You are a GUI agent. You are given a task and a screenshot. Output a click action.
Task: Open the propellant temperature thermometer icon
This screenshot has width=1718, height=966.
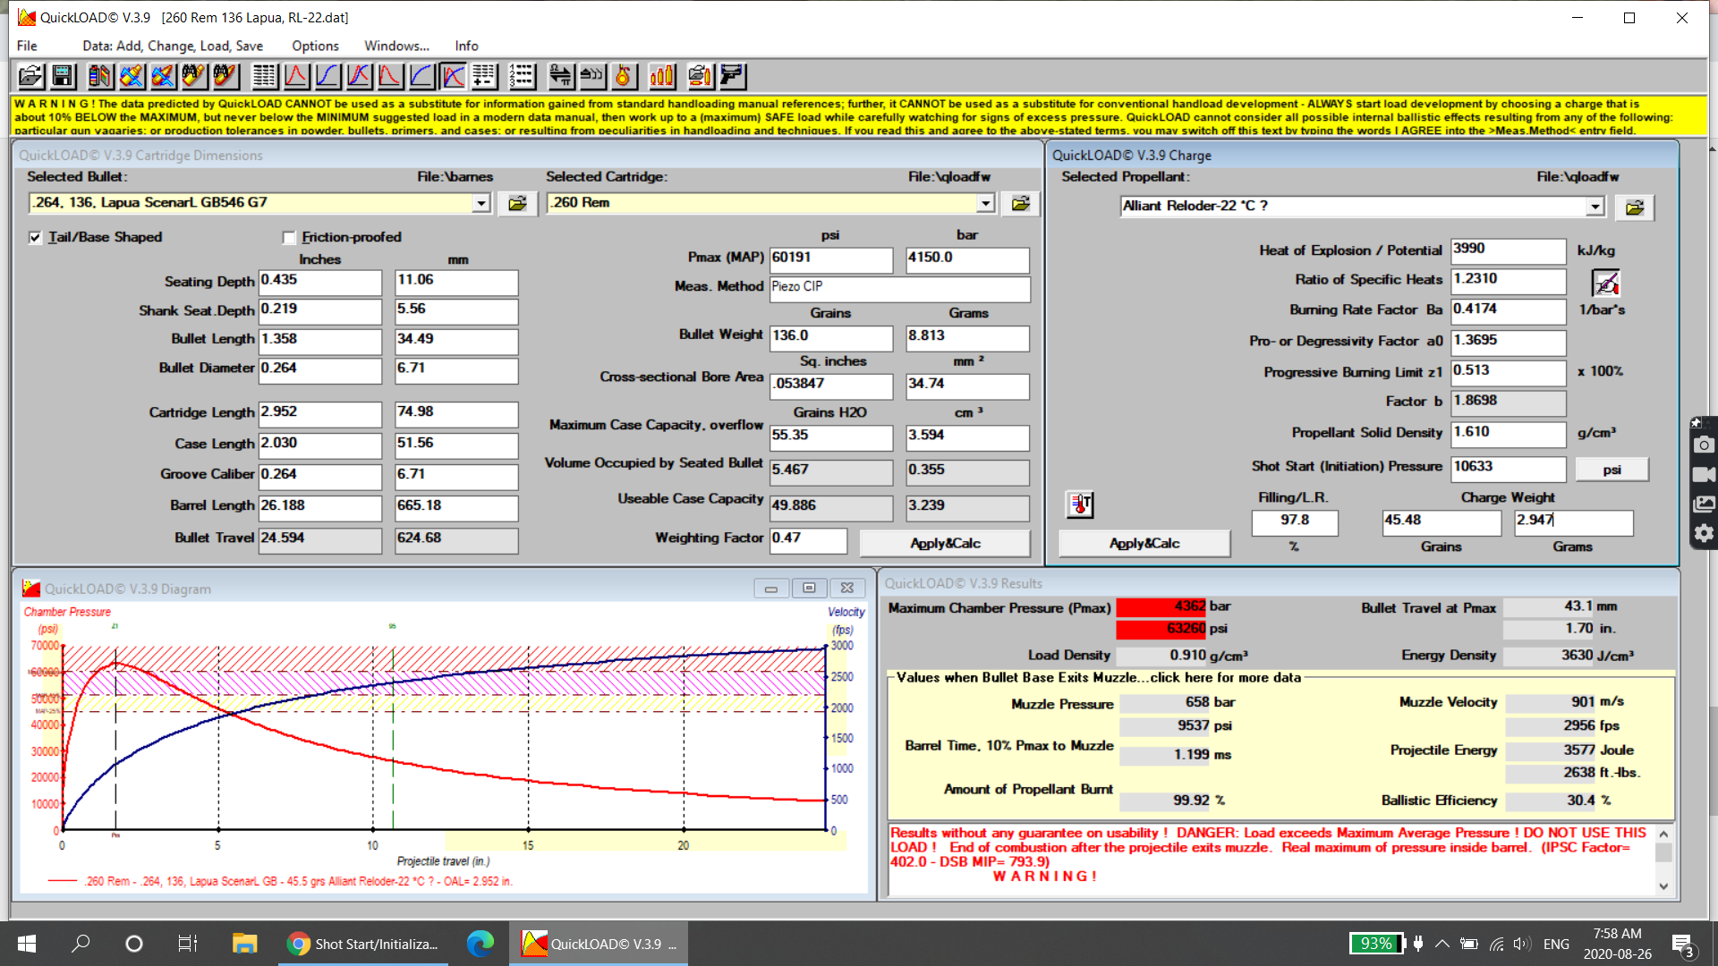pyautogui.click(x=1080, y=504)
